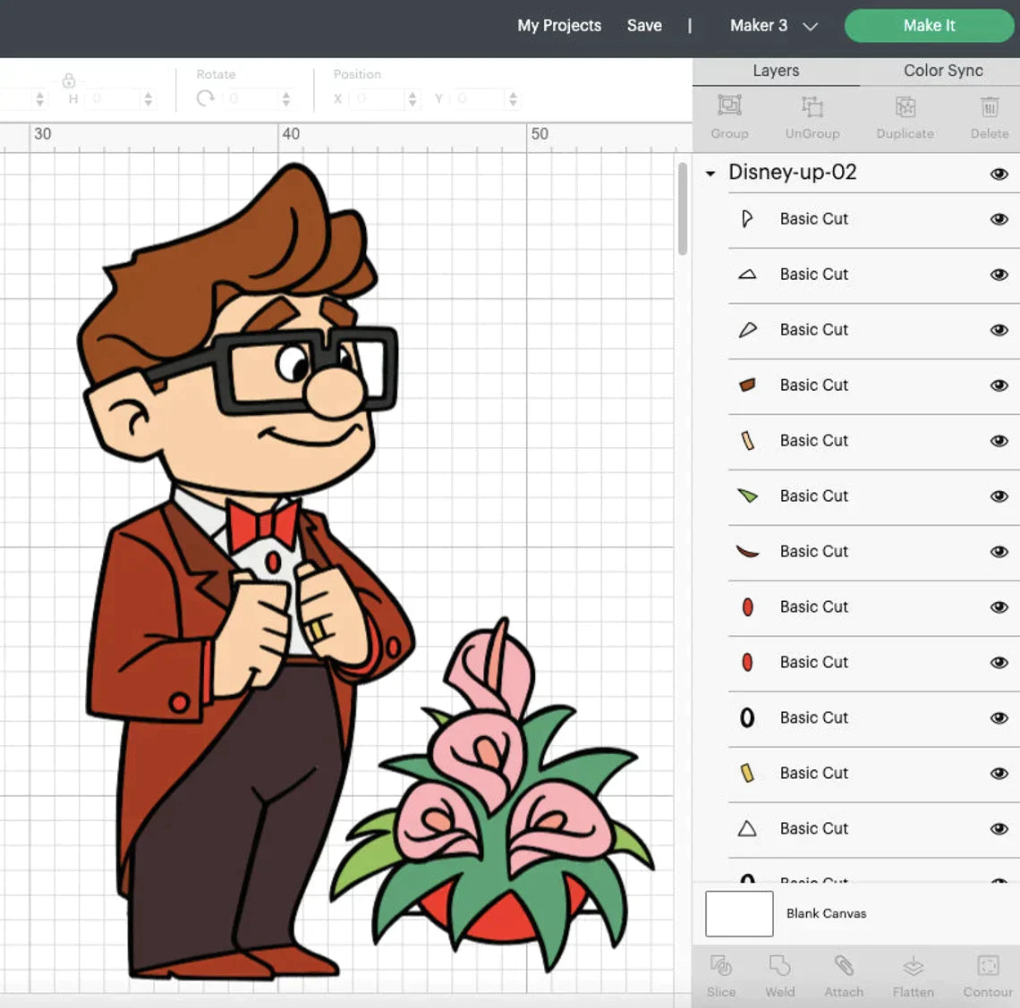Click the green Make It button
1020x1008 pixels.
point(929,26)
